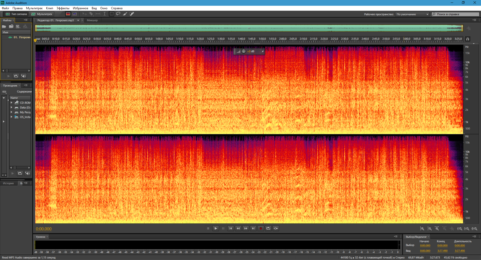The image size is (481, 260).
Task: Toggle loop playback in Проводник panel
Action: click(20, 173)
